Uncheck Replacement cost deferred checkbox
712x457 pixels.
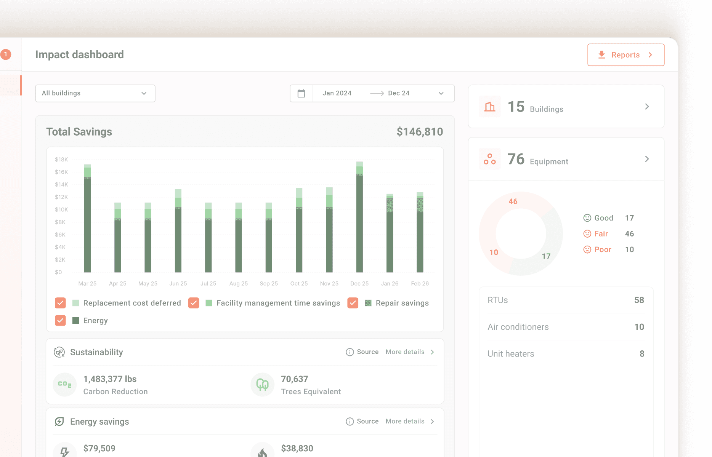pos(60,303)
